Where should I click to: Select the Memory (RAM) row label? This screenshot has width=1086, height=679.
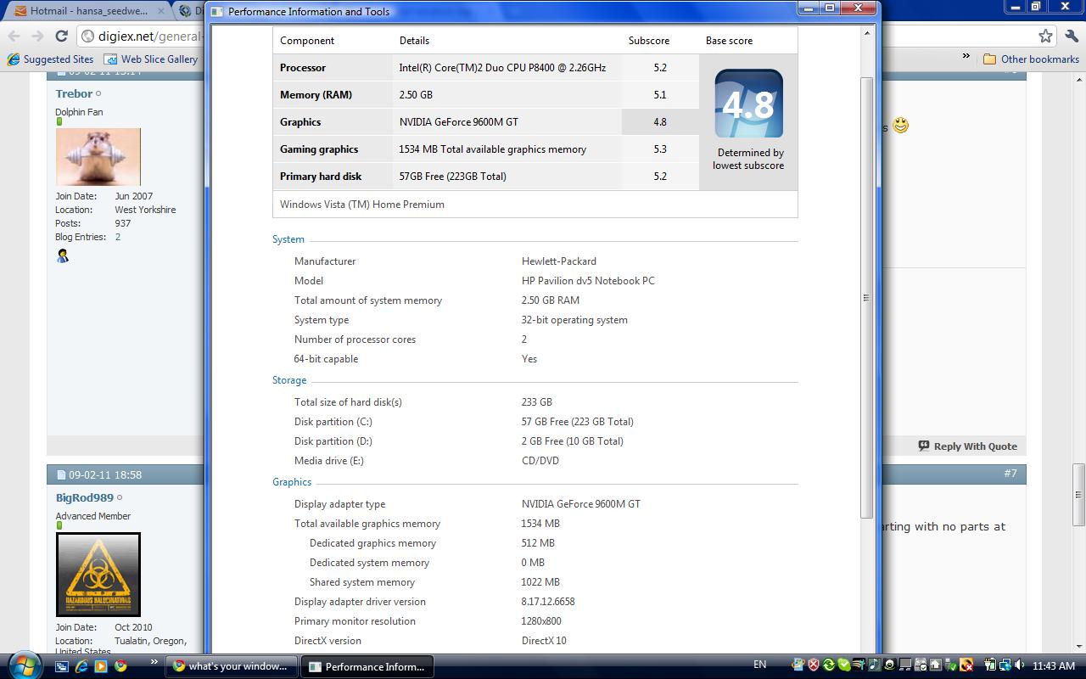point(316,95)
